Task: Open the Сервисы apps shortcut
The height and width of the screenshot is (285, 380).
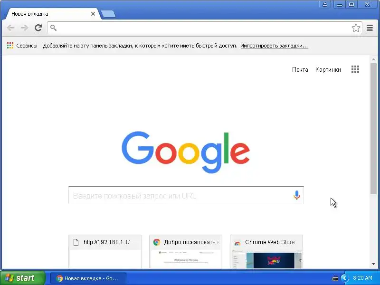Action: pyautogui.click(x=22, y=46)
